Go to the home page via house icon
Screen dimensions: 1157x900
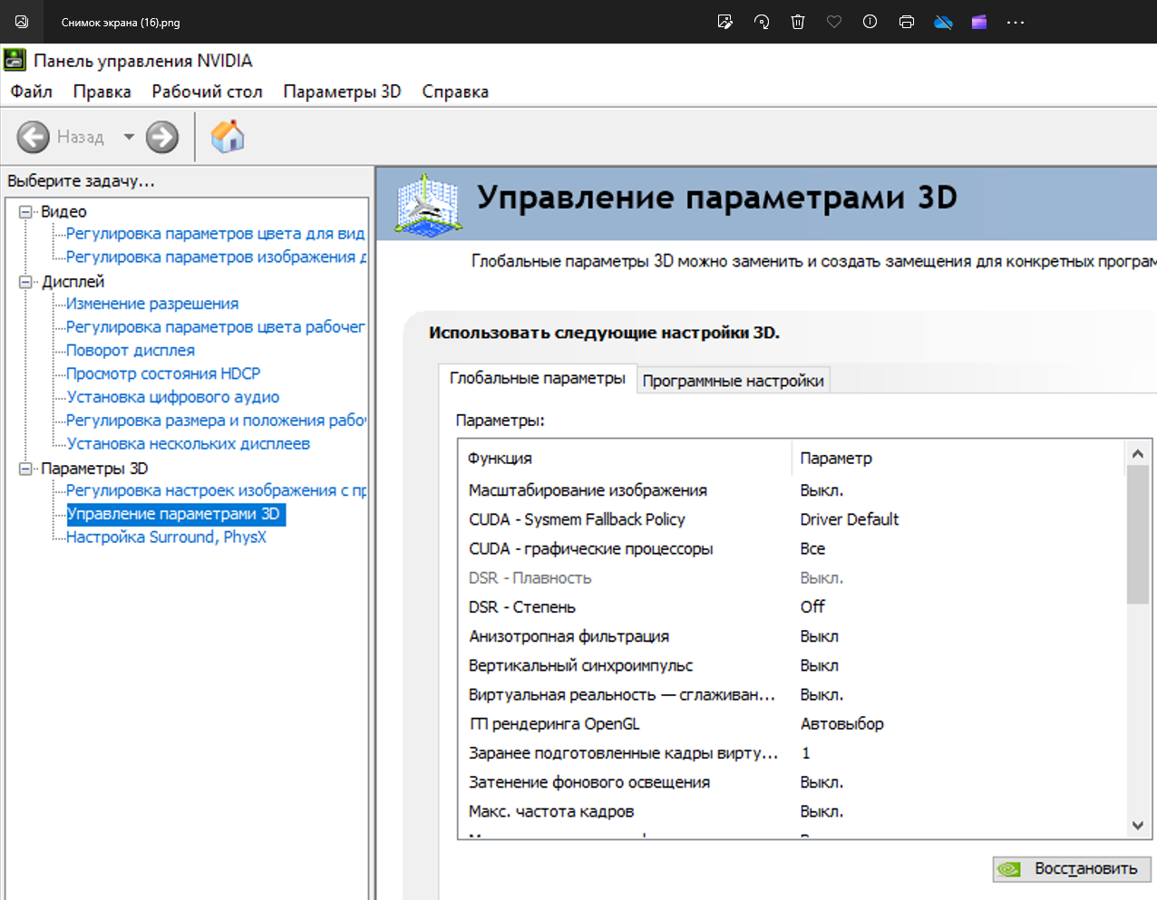coord(228,137)
